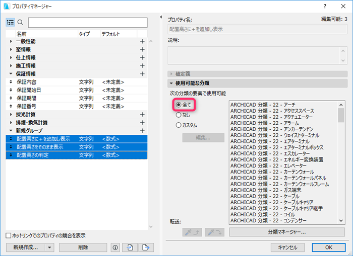The width and height of the screenshot is (353, 256).
Task: Click the help question mark icon
Action: [325, 7]
